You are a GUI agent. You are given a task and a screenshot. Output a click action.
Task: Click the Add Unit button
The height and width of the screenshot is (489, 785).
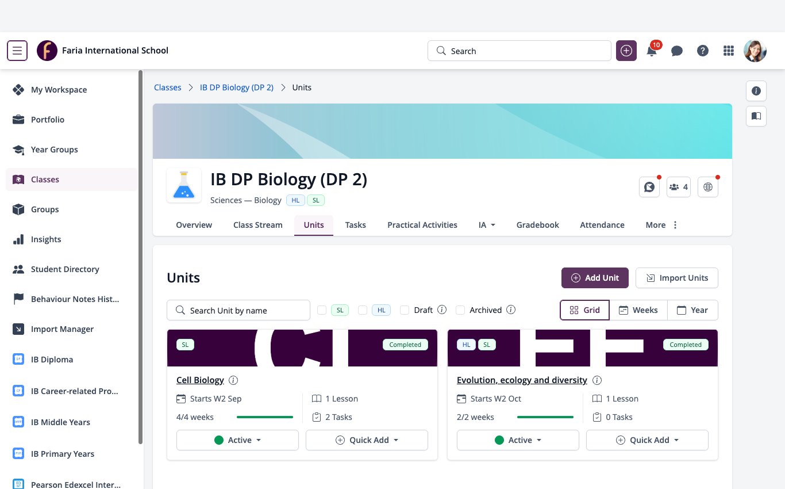tap(595, 278)
